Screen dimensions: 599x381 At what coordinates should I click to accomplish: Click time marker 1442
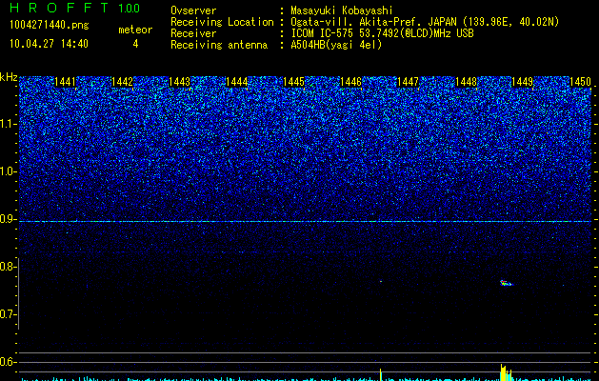point(122,82)
